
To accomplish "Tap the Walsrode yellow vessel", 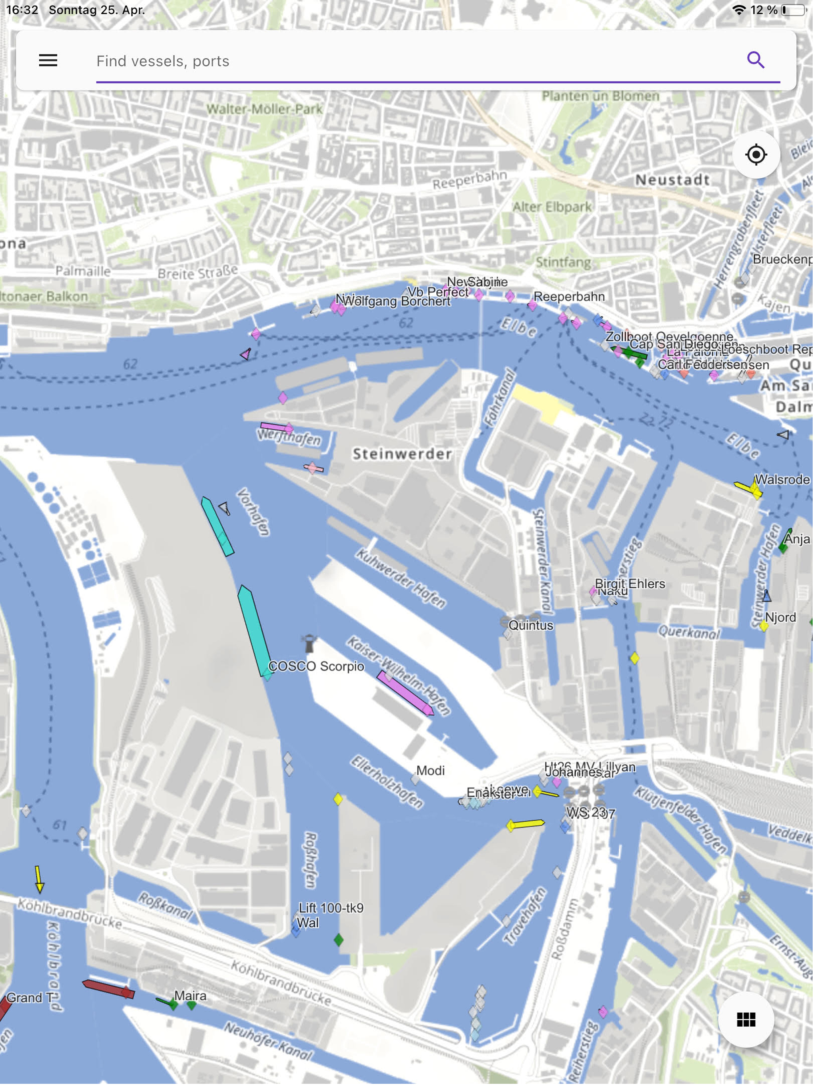I will [749, 488].
